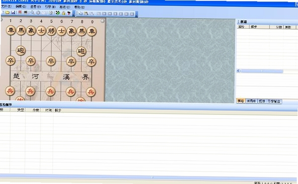Click the greyed previous move arrow icon
This screenshot has width=298, height=184.
(x=115, y=14)
